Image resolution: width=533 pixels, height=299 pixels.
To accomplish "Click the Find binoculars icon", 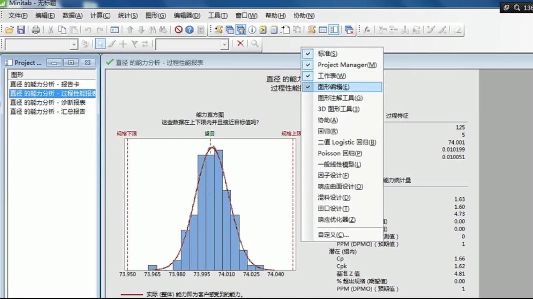I will 153,30.
